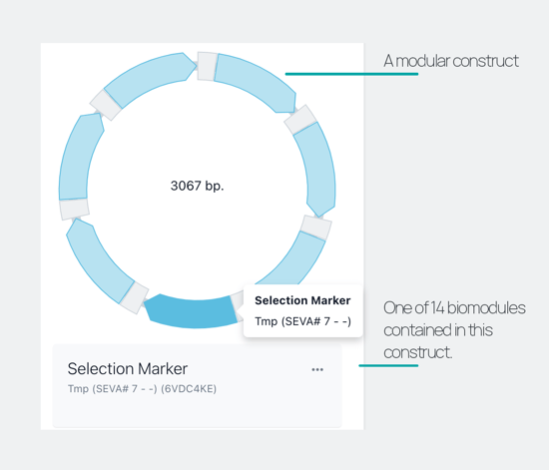Viewport: 549px width, 470px height.
Task: Click grey connector below the right-side segment
Action: click(316, 228)
